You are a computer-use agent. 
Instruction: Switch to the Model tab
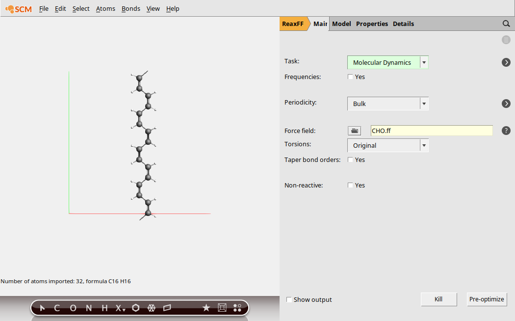(x=341, y=24)
